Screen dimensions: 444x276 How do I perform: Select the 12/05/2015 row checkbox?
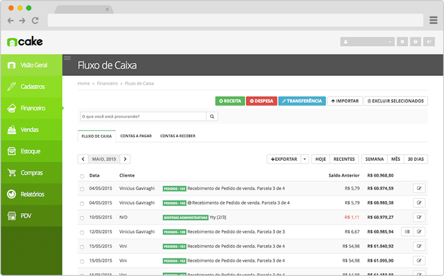coord(82,232)
